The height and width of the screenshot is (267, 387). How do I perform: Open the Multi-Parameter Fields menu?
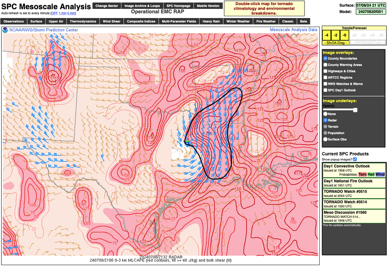point(179,22)
